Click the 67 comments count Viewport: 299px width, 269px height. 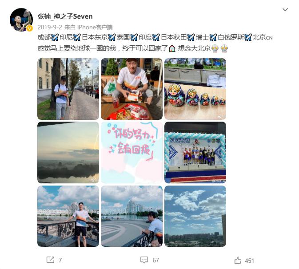155,260
